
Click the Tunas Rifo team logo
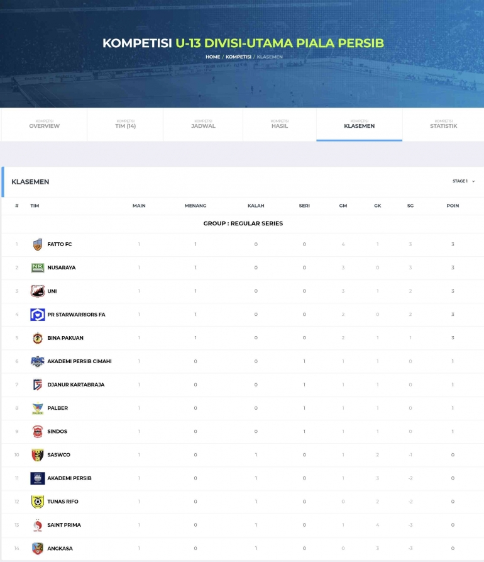[38, 502]
